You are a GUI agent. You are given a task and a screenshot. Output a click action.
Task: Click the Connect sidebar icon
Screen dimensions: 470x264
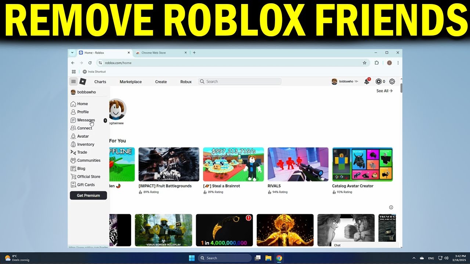tap(73, 128)
